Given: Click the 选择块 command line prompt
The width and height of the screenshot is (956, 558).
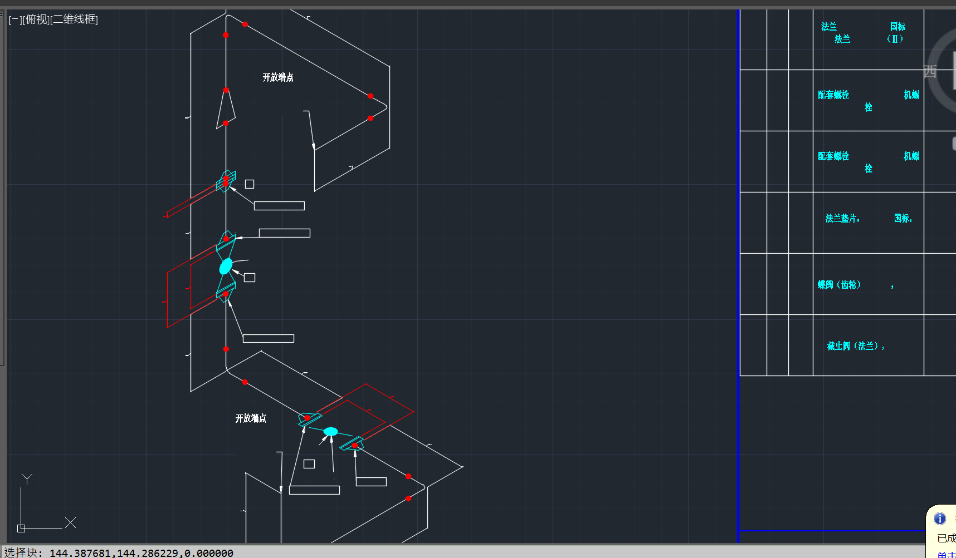Looking at the screenshot, I should pyautogui.click(x=119, y=552).
